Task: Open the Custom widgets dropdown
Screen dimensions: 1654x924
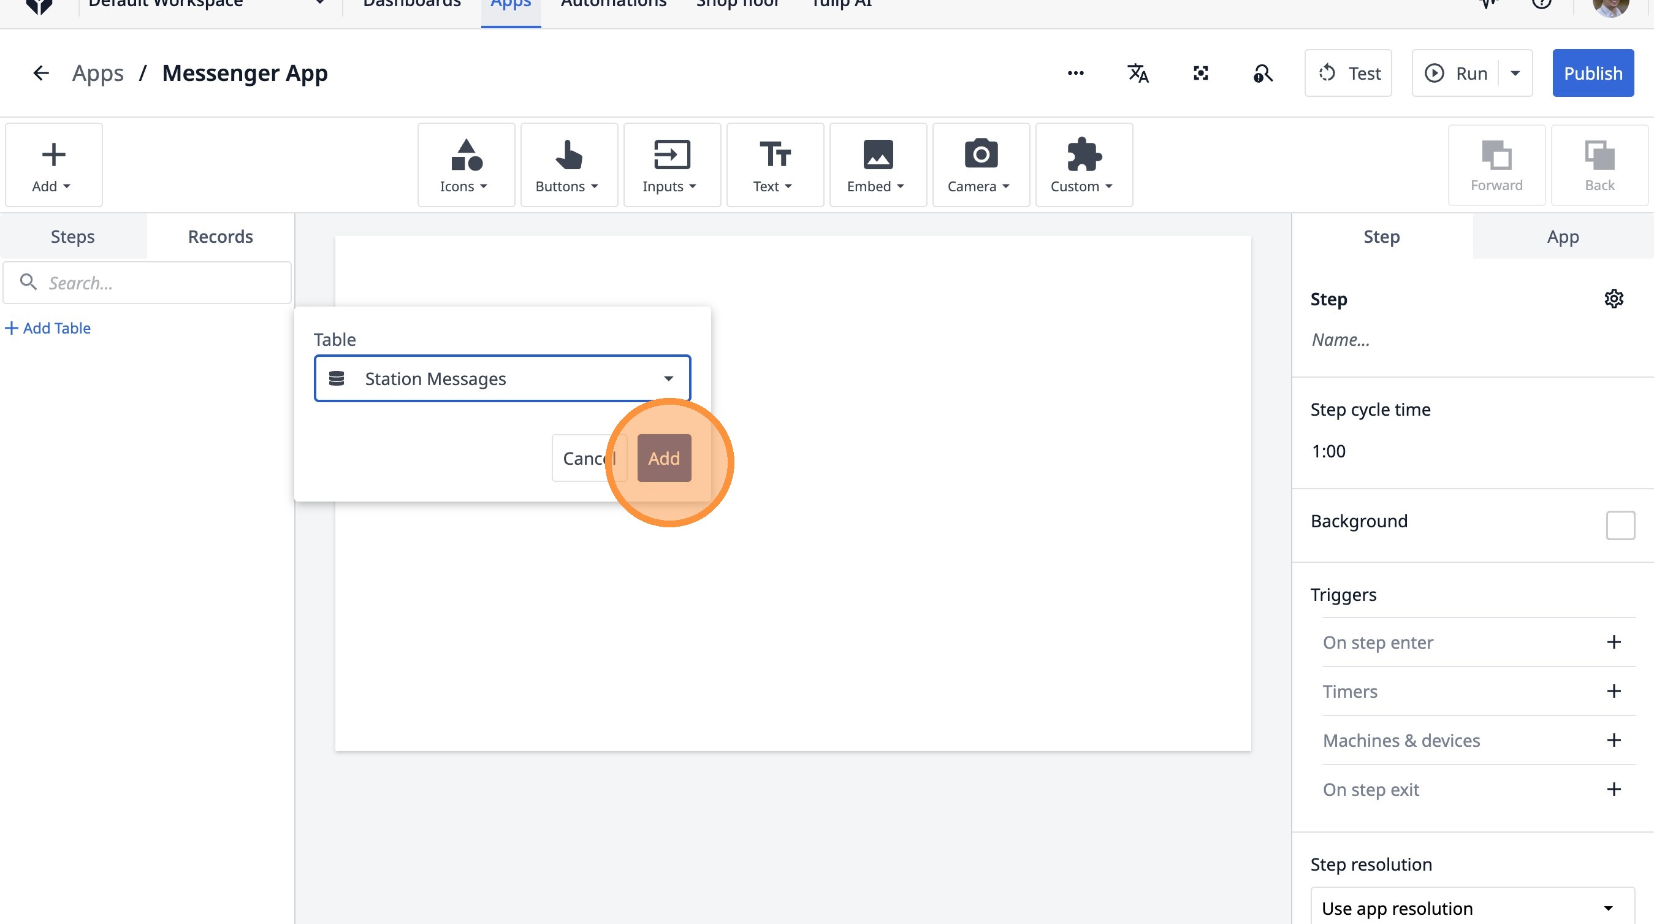Action: tap(1083, 165)
